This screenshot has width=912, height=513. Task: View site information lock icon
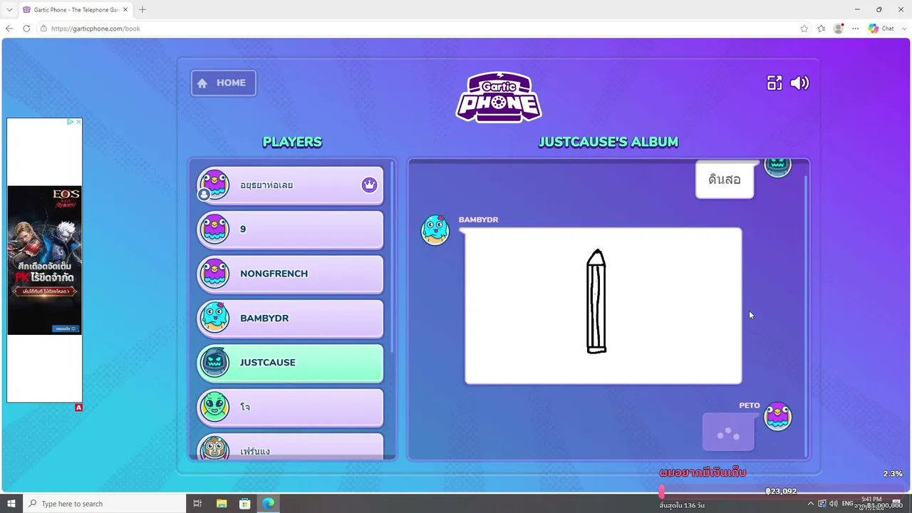tap(43, 28)
